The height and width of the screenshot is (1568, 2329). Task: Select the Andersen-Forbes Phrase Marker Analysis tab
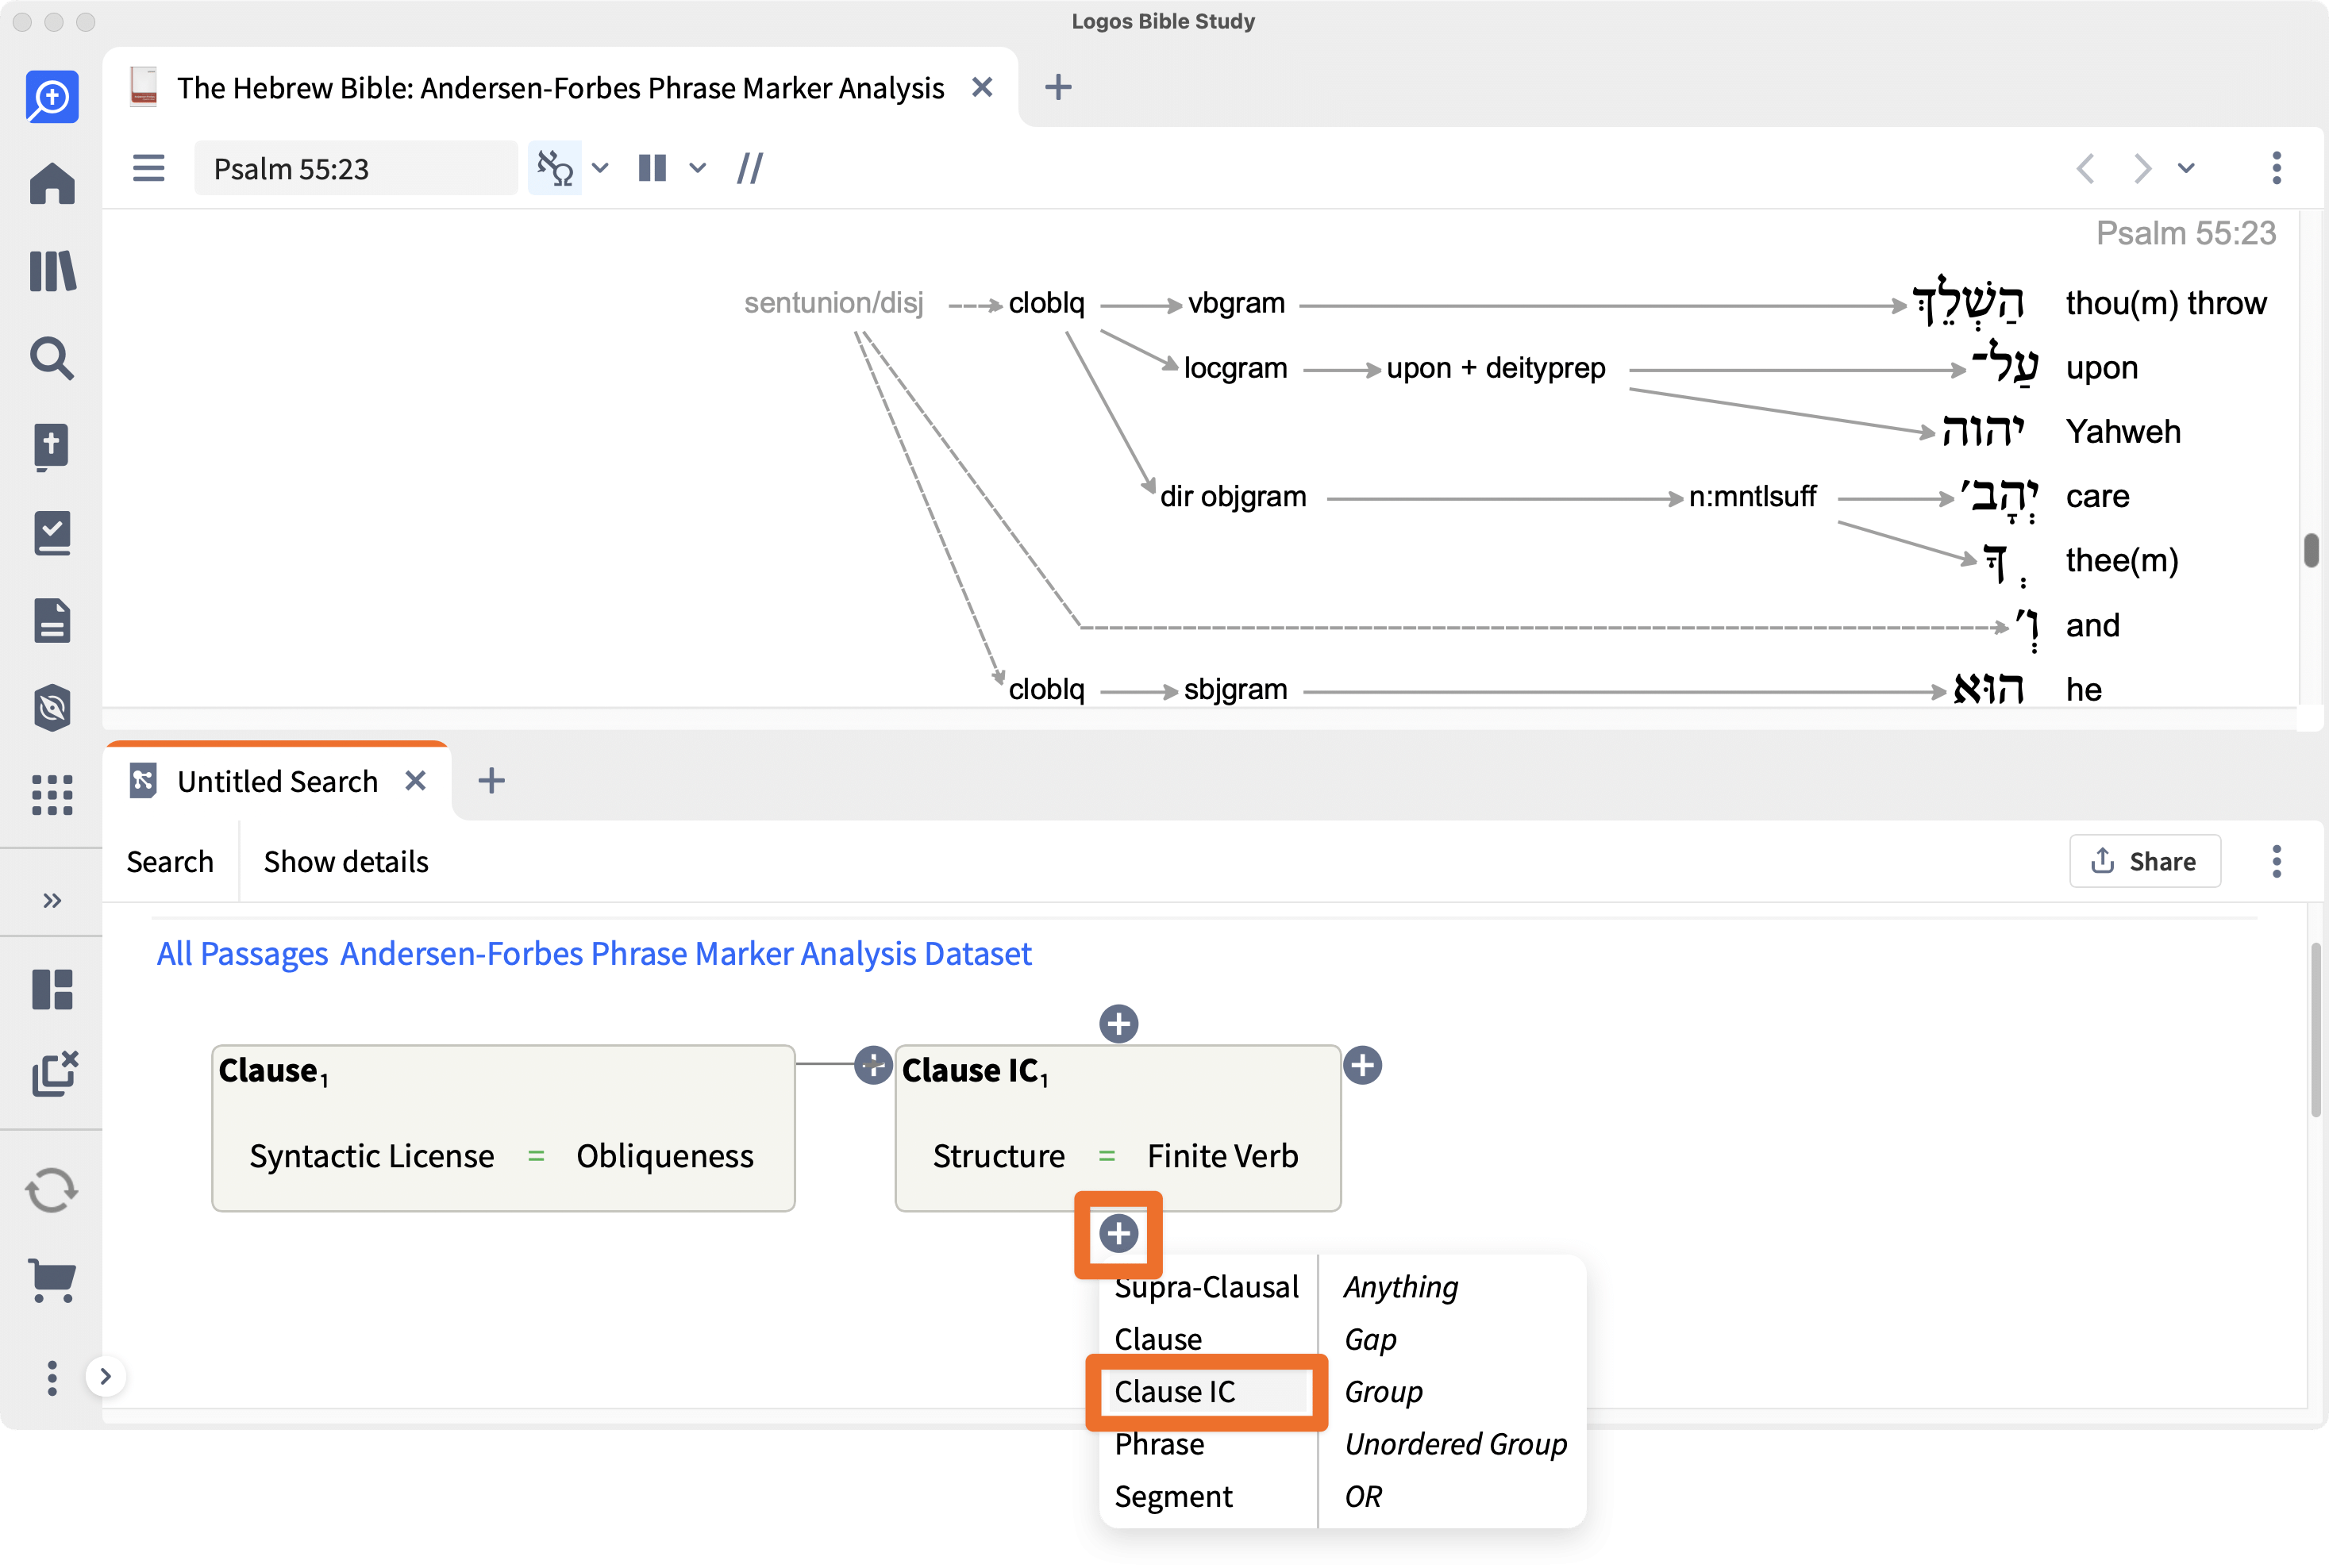[560, 88]
